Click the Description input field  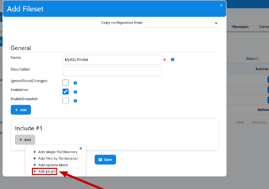[112, 71]
